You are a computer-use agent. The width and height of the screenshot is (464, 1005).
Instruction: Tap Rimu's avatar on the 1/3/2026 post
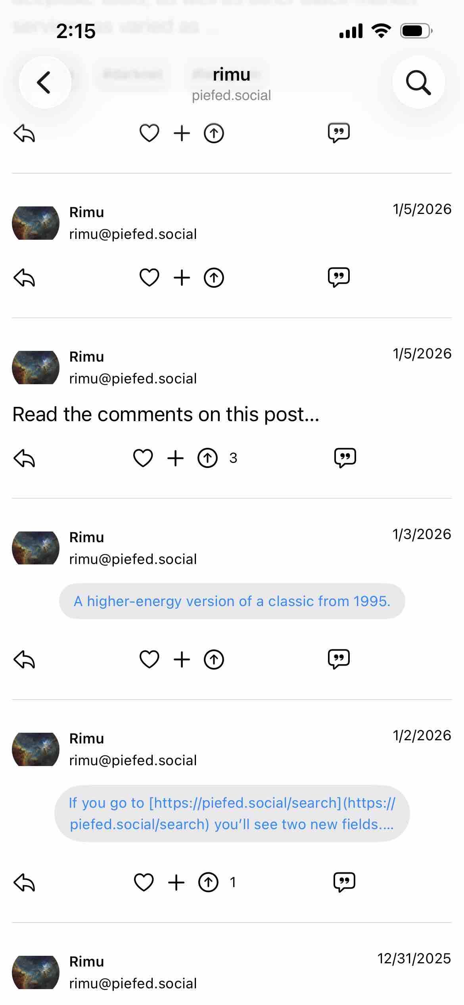(x=36, y=548)
